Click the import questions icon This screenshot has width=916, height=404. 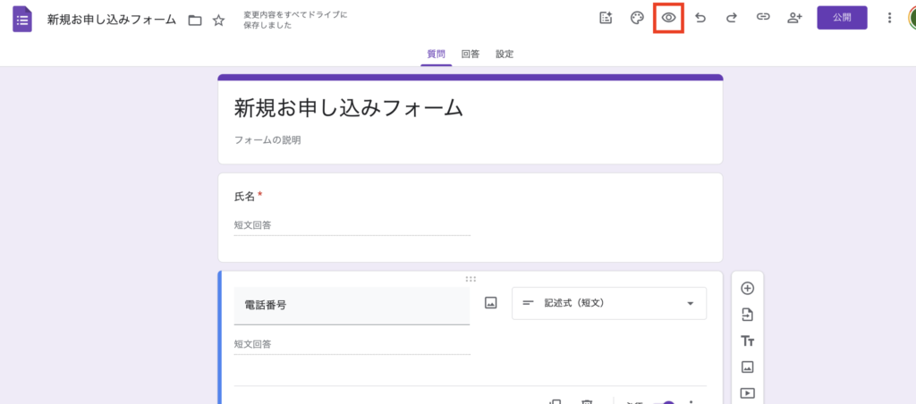tap(748, 315)
